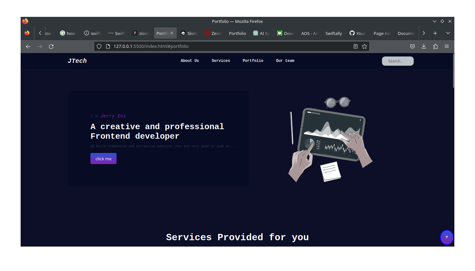Open the Extensions puzzle icon

click(435, 46)
